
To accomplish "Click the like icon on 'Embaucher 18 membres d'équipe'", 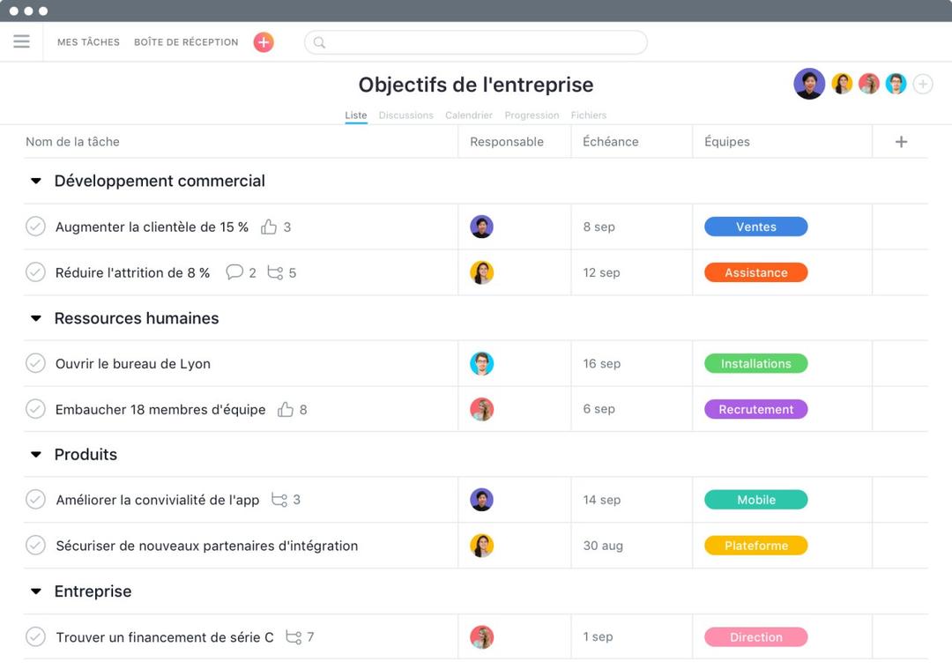I will coord(282,409).
